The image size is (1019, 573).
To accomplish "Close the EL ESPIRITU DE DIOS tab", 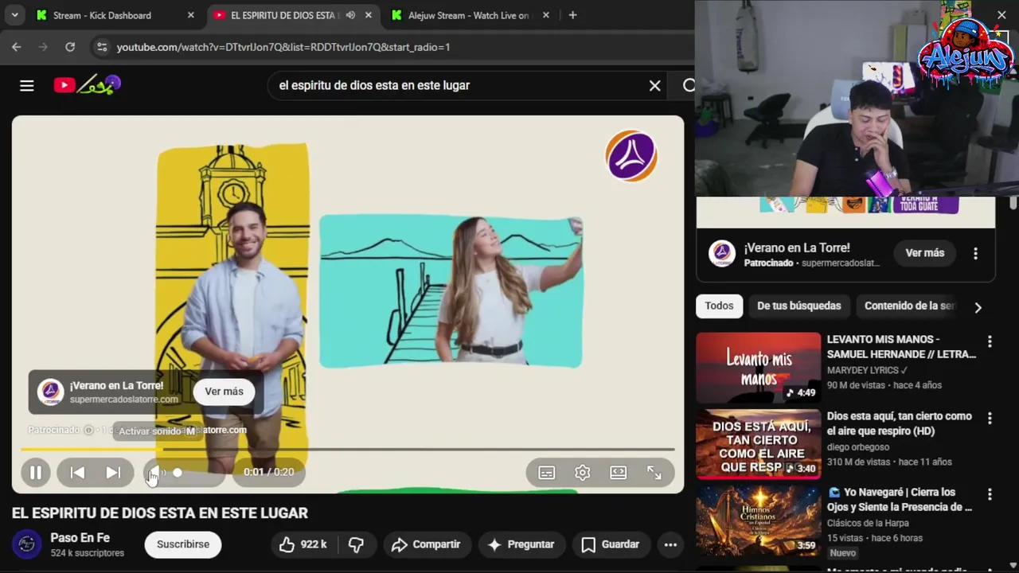I will click(x=369, y=15).
